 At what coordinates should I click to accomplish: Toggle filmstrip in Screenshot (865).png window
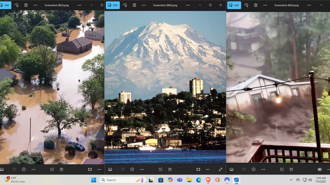(110, 169)
